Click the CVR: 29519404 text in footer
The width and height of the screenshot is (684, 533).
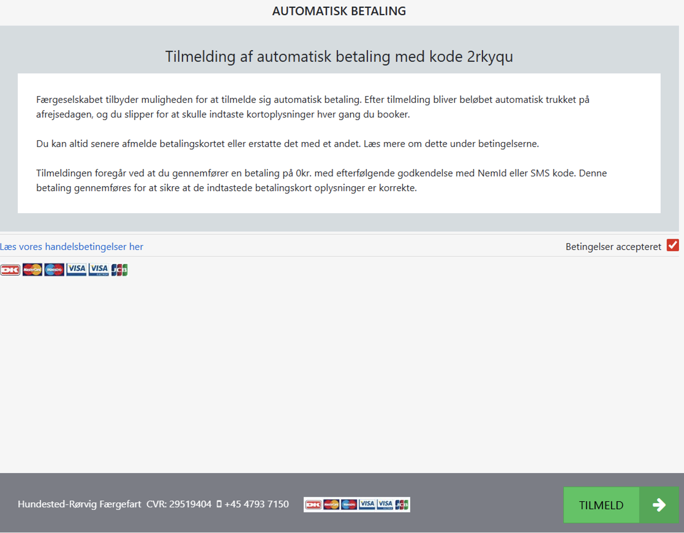(x=179, y=504)
